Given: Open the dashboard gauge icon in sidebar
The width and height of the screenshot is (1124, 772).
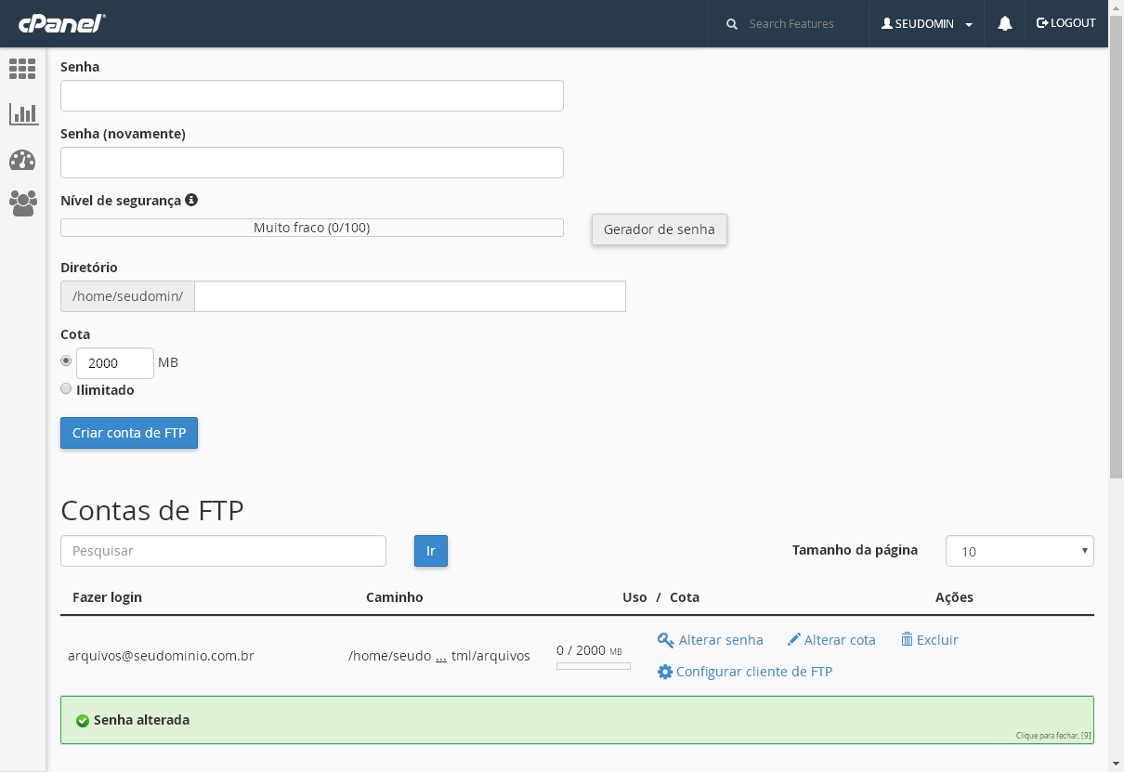Looking at the screenshot, I should 22,160.
